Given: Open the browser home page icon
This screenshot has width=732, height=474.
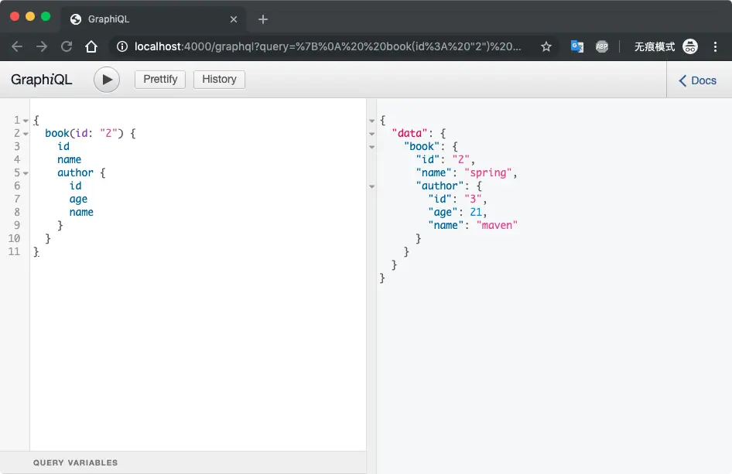Looking at the screenshot, I should pyautogui.click(x=91, y=46).
